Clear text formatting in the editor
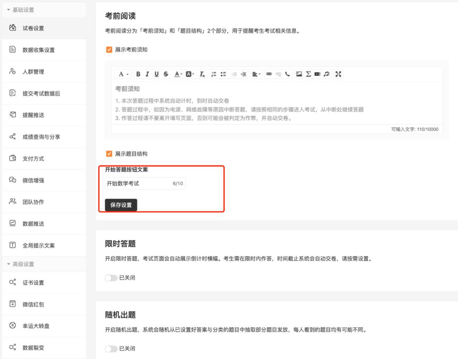Screen dimensions: 458x359 pyautogui.click(x=202, y=74)
